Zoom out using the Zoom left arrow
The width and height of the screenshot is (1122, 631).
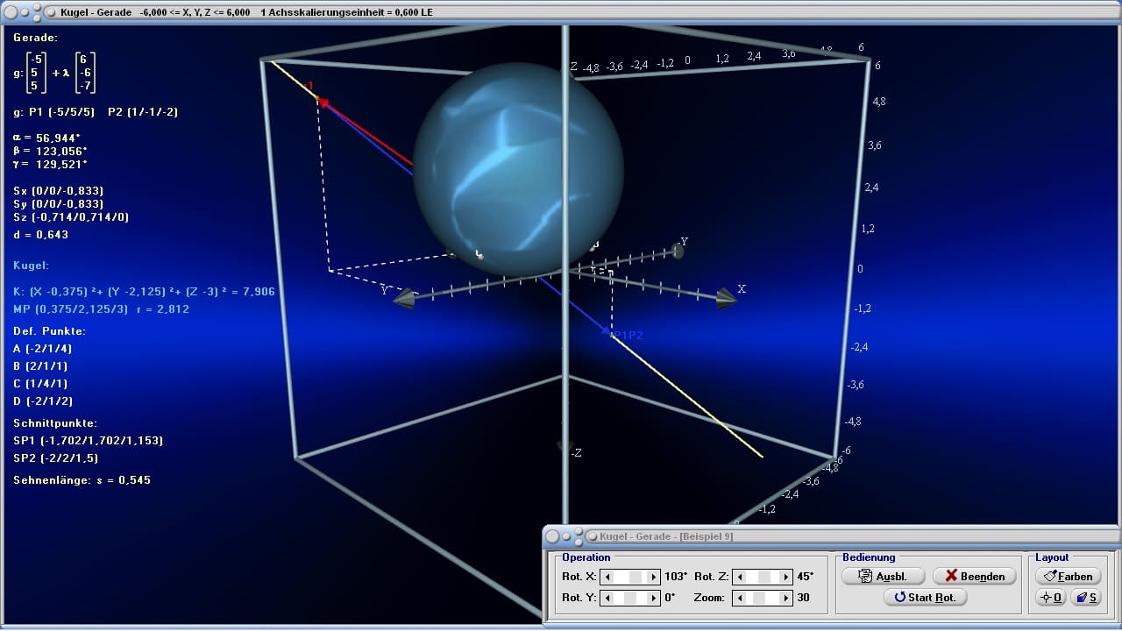(741, 598)
